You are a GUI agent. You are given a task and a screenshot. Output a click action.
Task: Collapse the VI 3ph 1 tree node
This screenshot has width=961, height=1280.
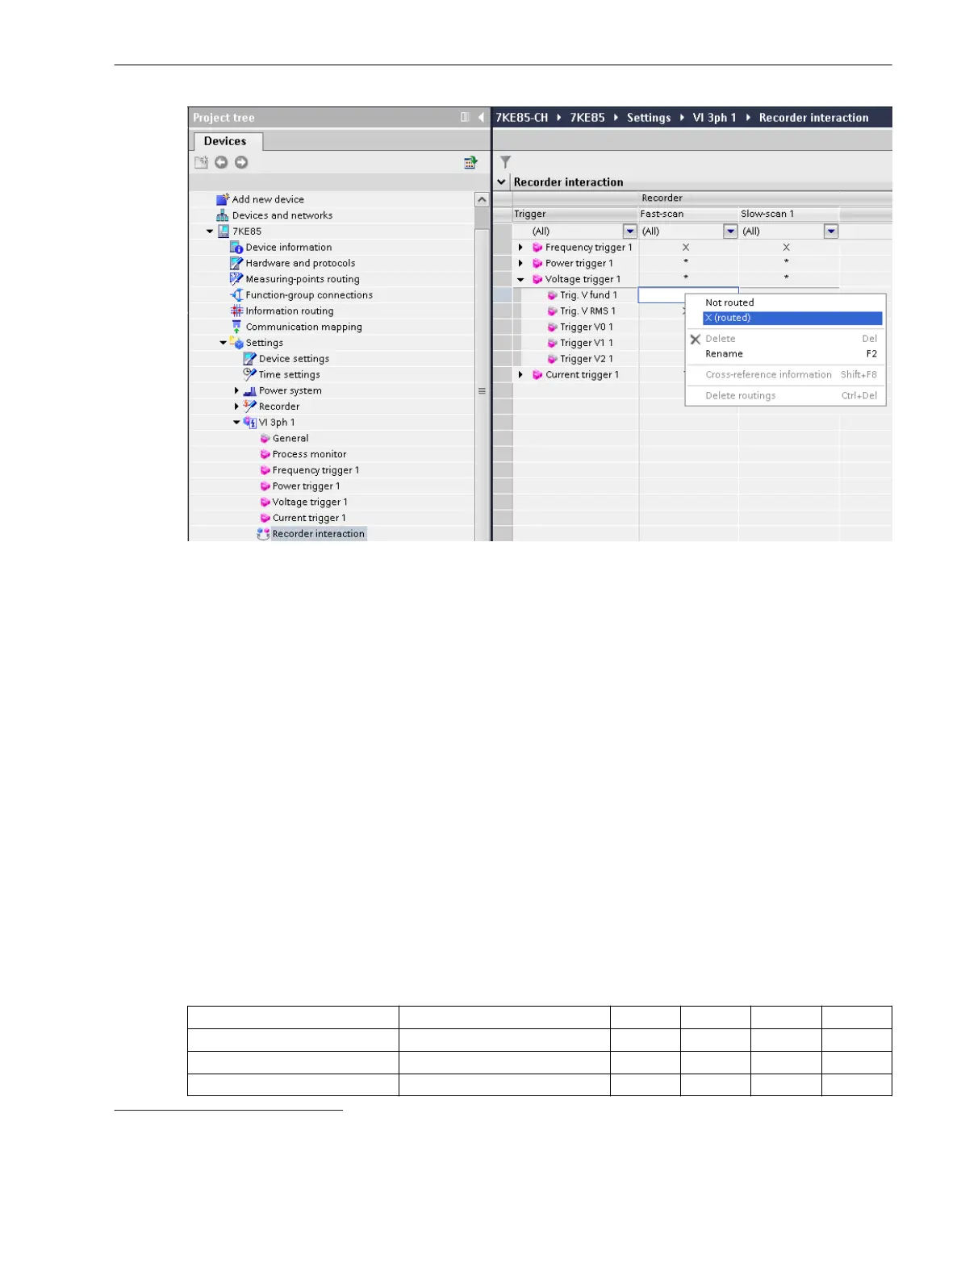(x=236, y=423)
